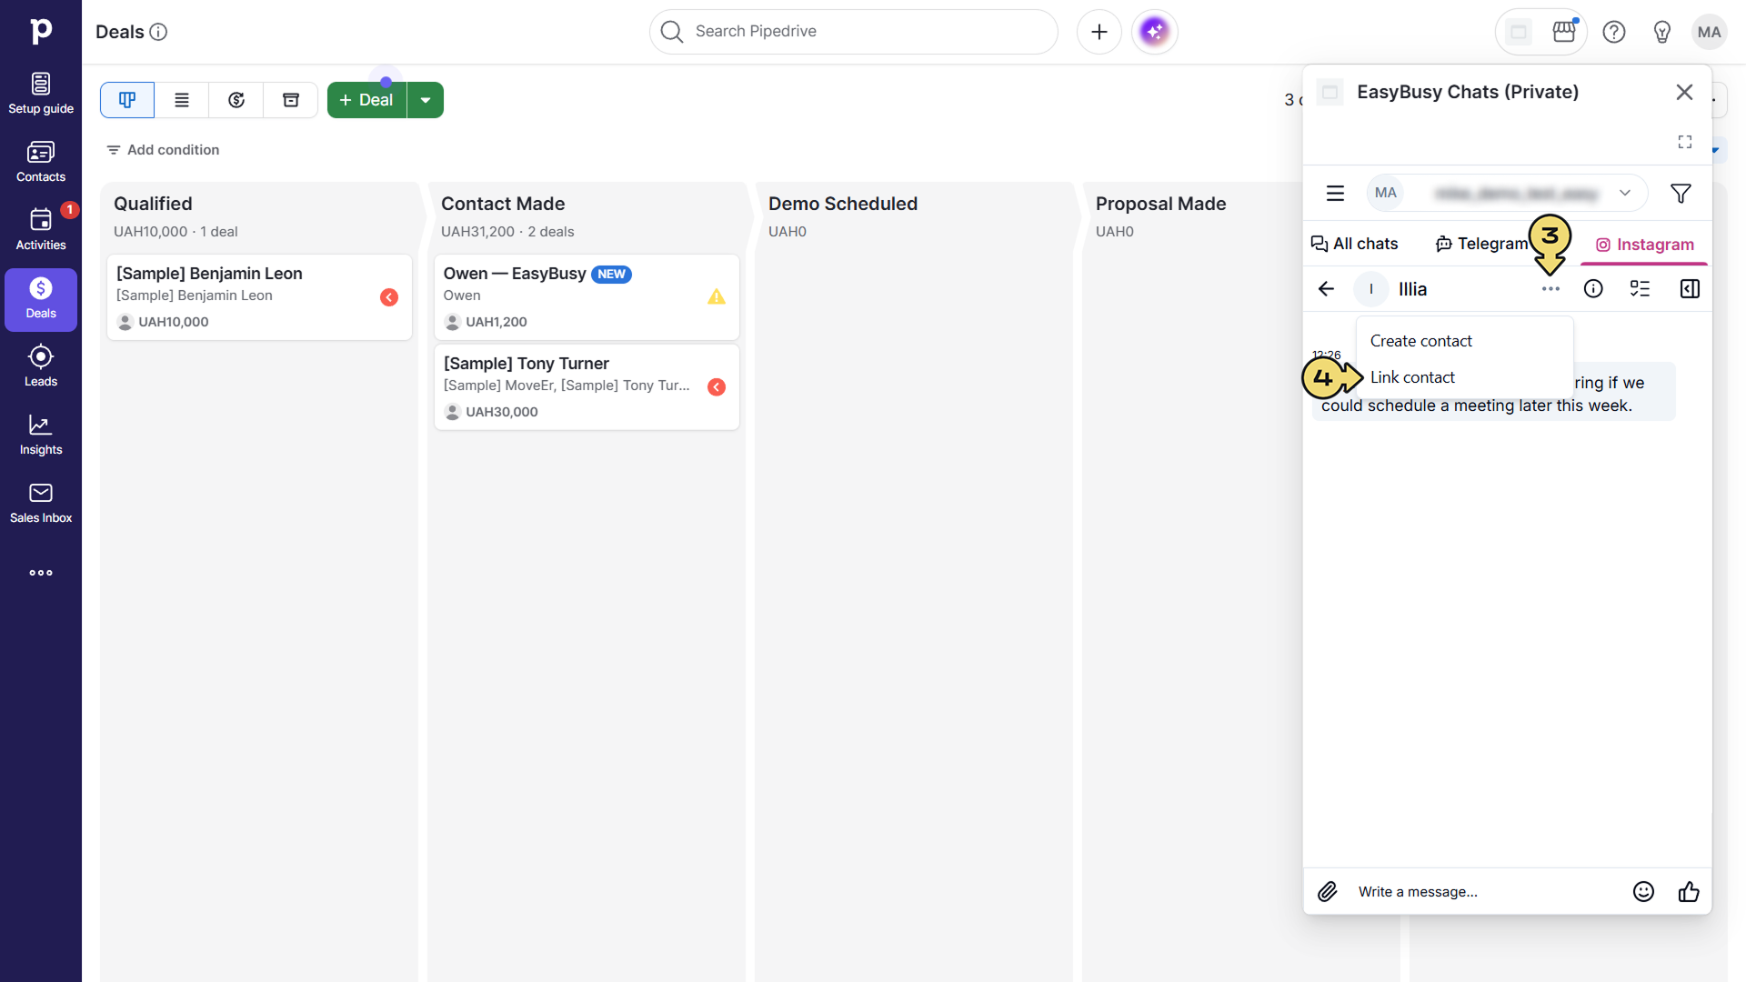The image size is (1746, 982).
Task: Add condition filter
Action: coord(163,150)
